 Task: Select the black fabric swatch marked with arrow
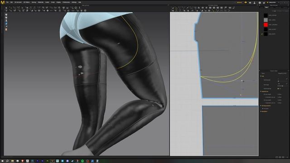266,34
